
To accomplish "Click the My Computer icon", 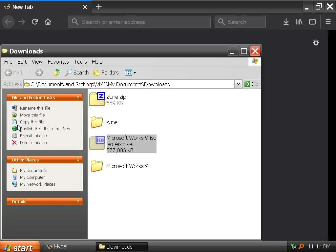I will (14, 177).
